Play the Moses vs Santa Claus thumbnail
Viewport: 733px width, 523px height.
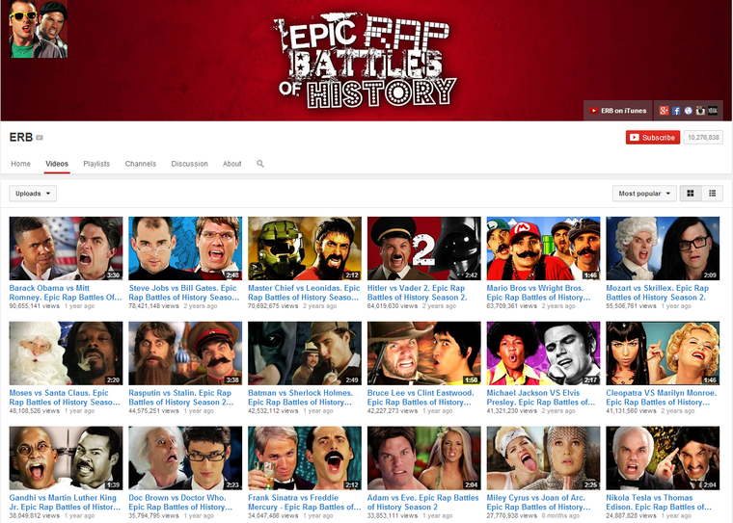tap(66, 353)
